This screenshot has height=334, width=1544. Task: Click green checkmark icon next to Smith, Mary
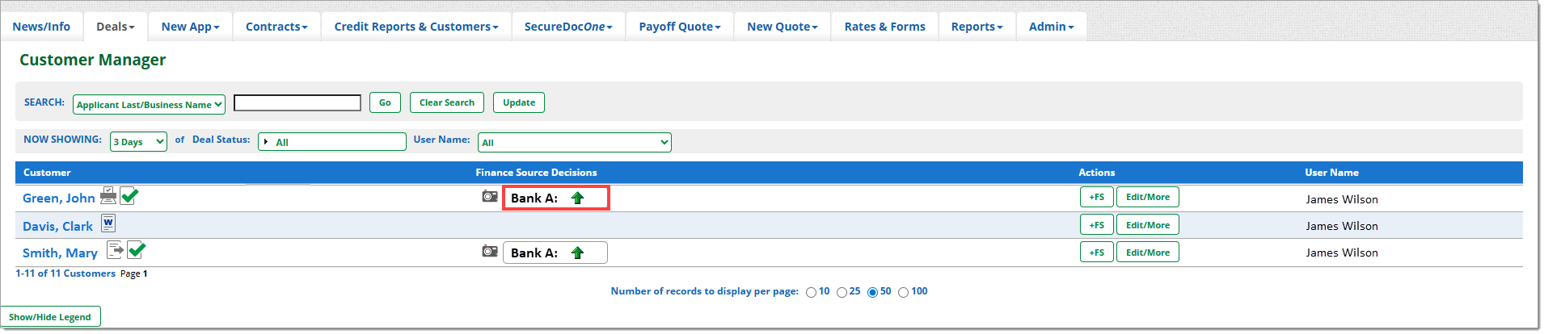pos(137,250)
